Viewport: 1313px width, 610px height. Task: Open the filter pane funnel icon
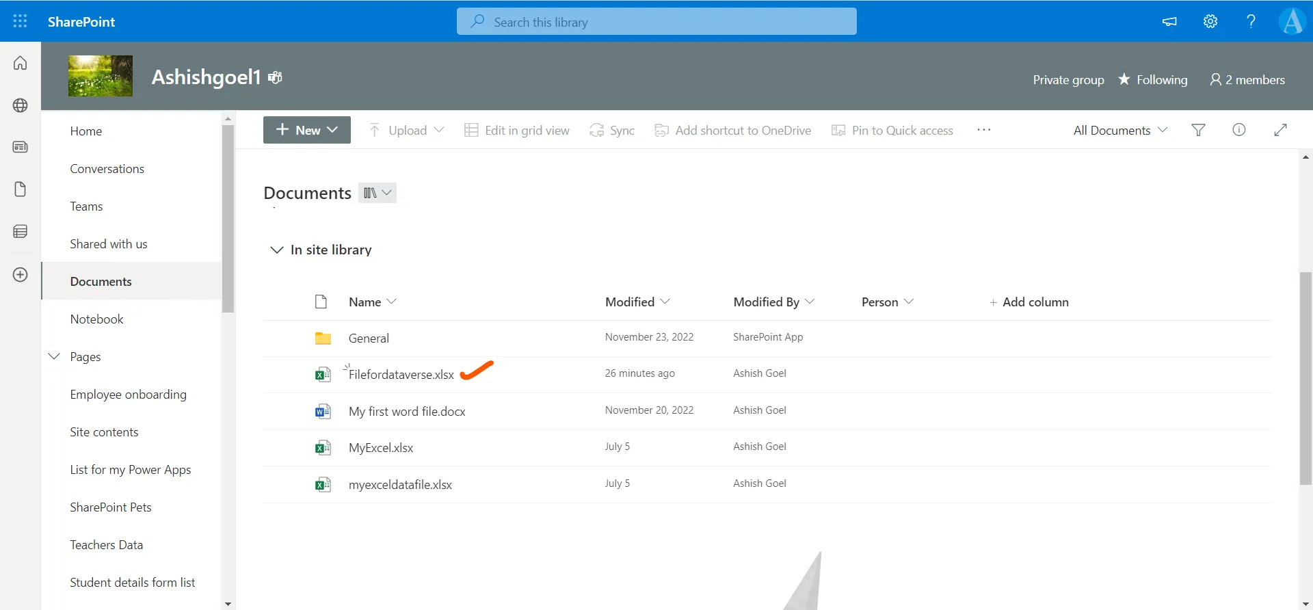pyautogui.click(x=1198, y=130)
